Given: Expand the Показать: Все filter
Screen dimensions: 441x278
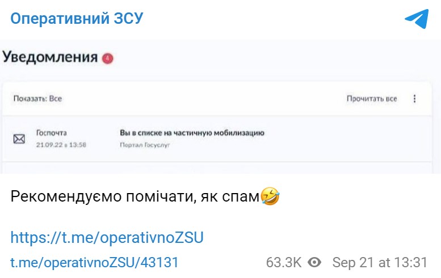Looking at the screenshot, I should click(37, 99).
